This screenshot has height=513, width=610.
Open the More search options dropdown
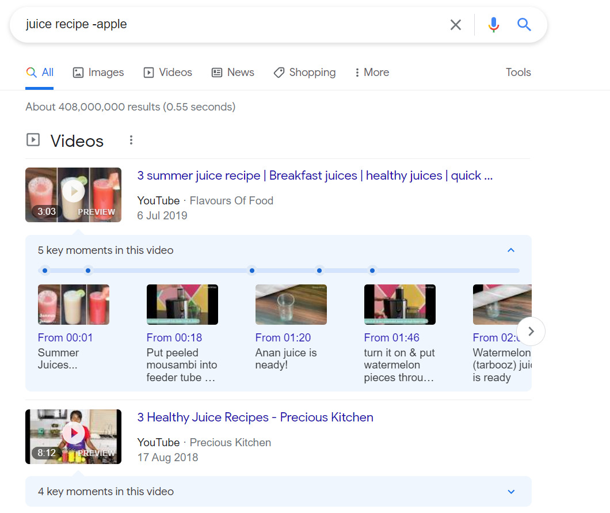click(371, 72)
